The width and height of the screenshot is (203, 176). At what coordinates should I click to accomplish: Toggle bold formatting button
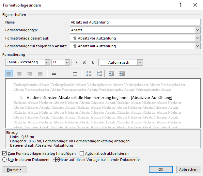[76, 62]
